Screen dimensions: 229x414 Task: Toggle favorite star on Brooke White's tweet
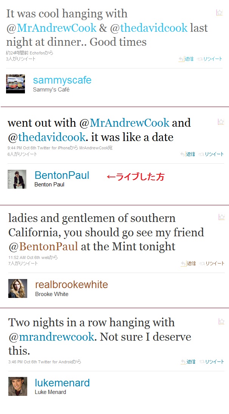tap(221, 217)
